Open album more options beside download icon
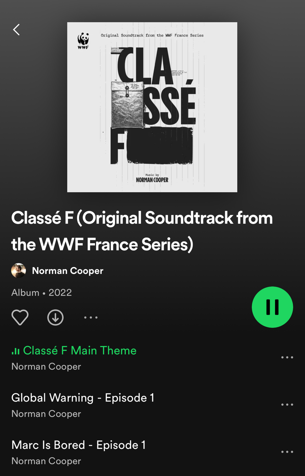 tap(91, 317)
